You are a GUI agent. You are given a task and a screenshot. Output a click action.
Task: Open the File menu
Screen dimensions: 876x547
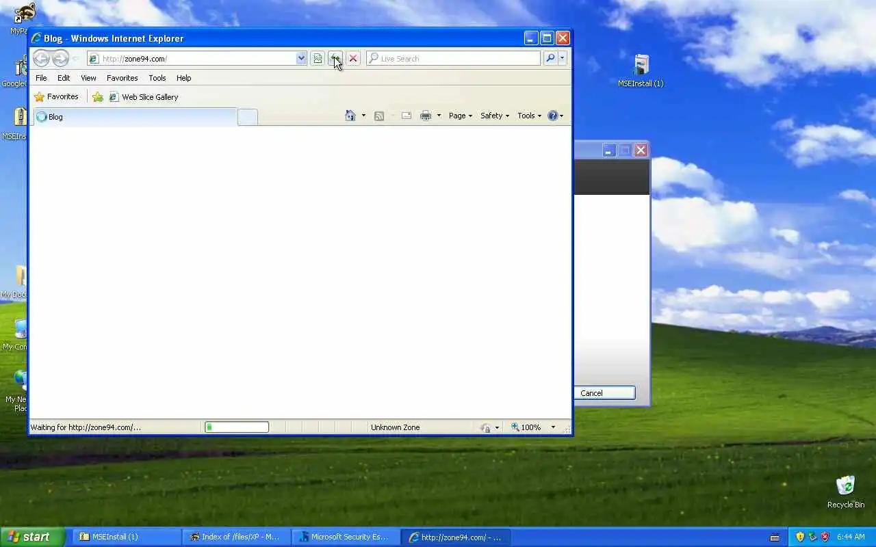[x=41, y=78]
